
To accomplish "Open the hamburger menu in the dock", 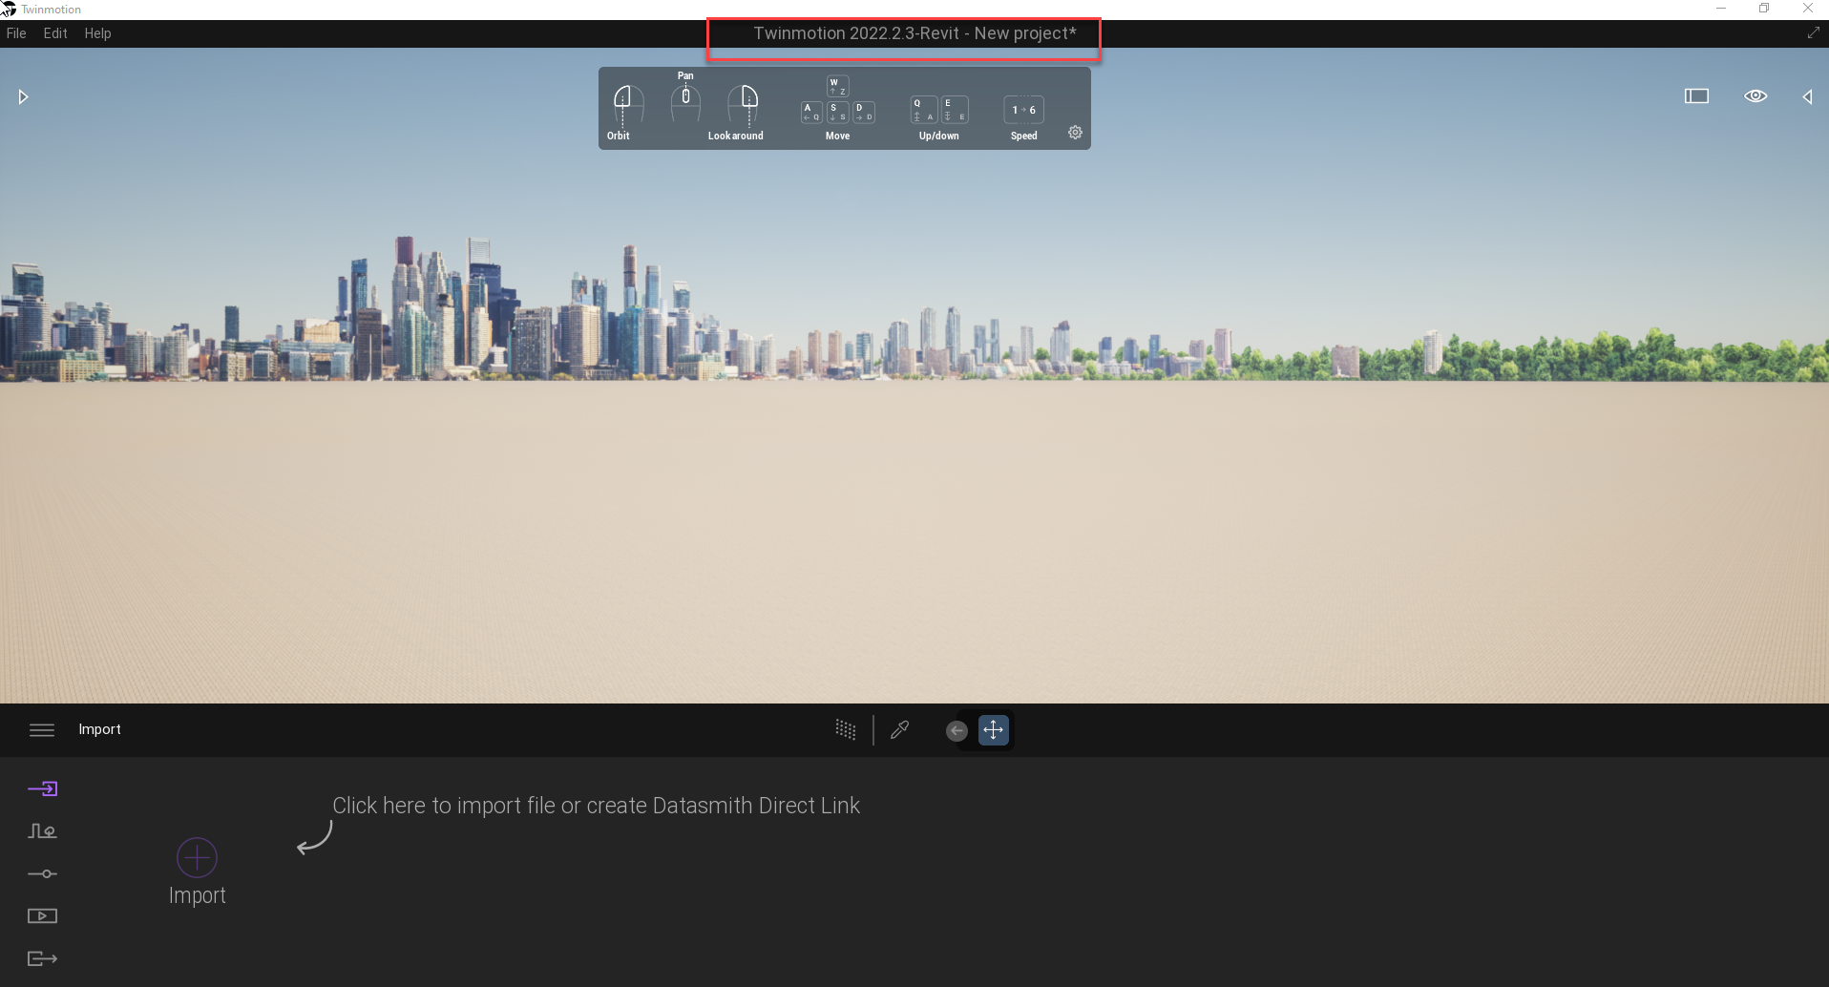I will point(42,730).
